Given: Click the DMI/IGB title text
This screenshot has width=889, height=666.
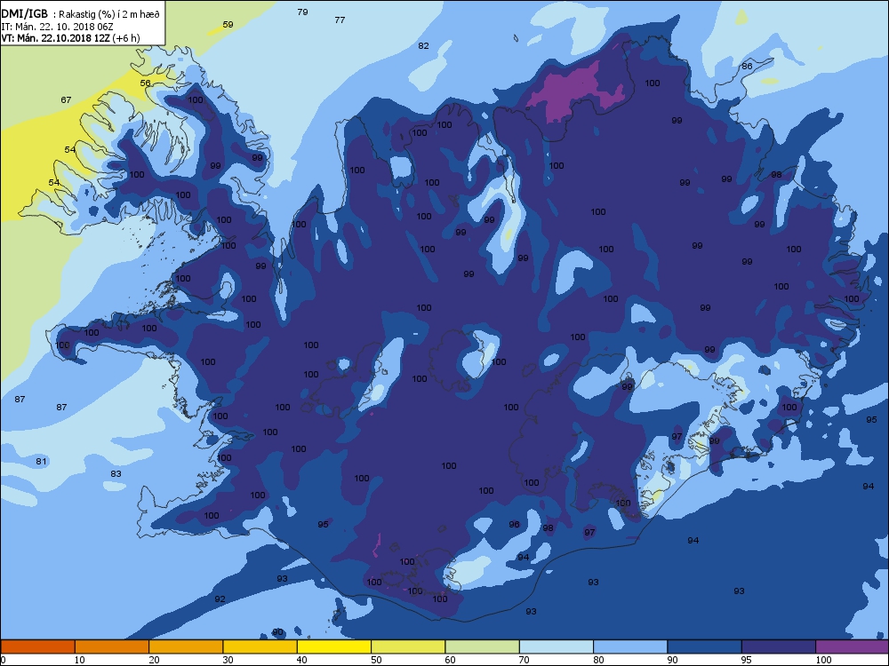Looking at the screenshot, I should pos(24,14).
